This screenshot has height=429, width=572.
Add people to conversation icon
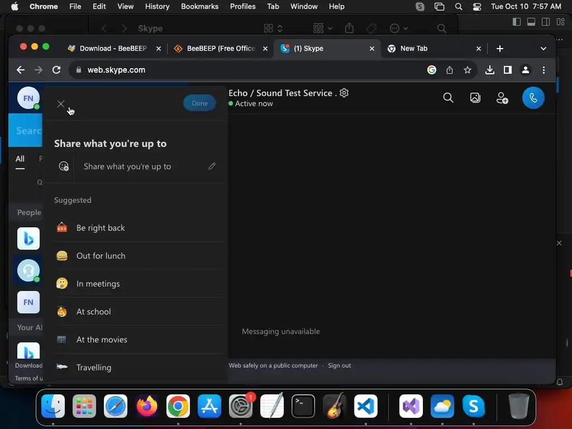502,98
